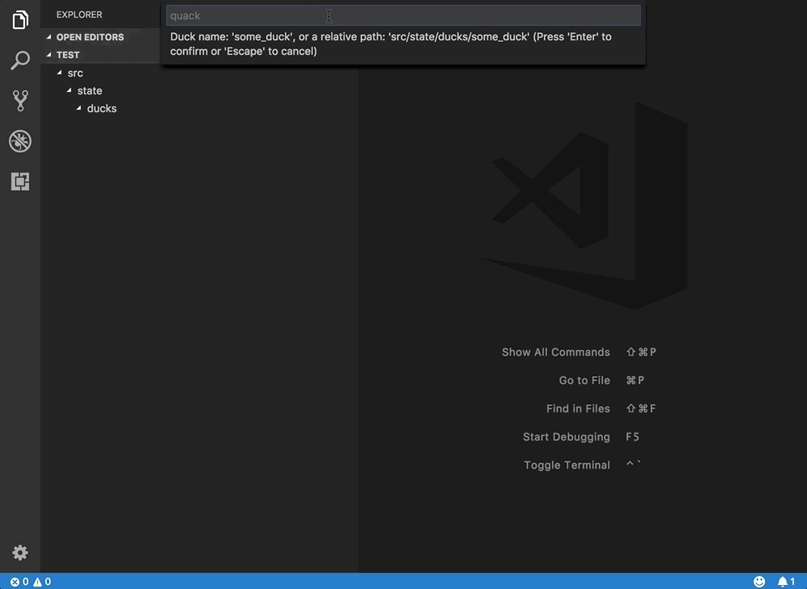Click the Start Debugging hint
Image resolution: width=807 pixels, height=589 pixels.
click(x=567, y=437)
